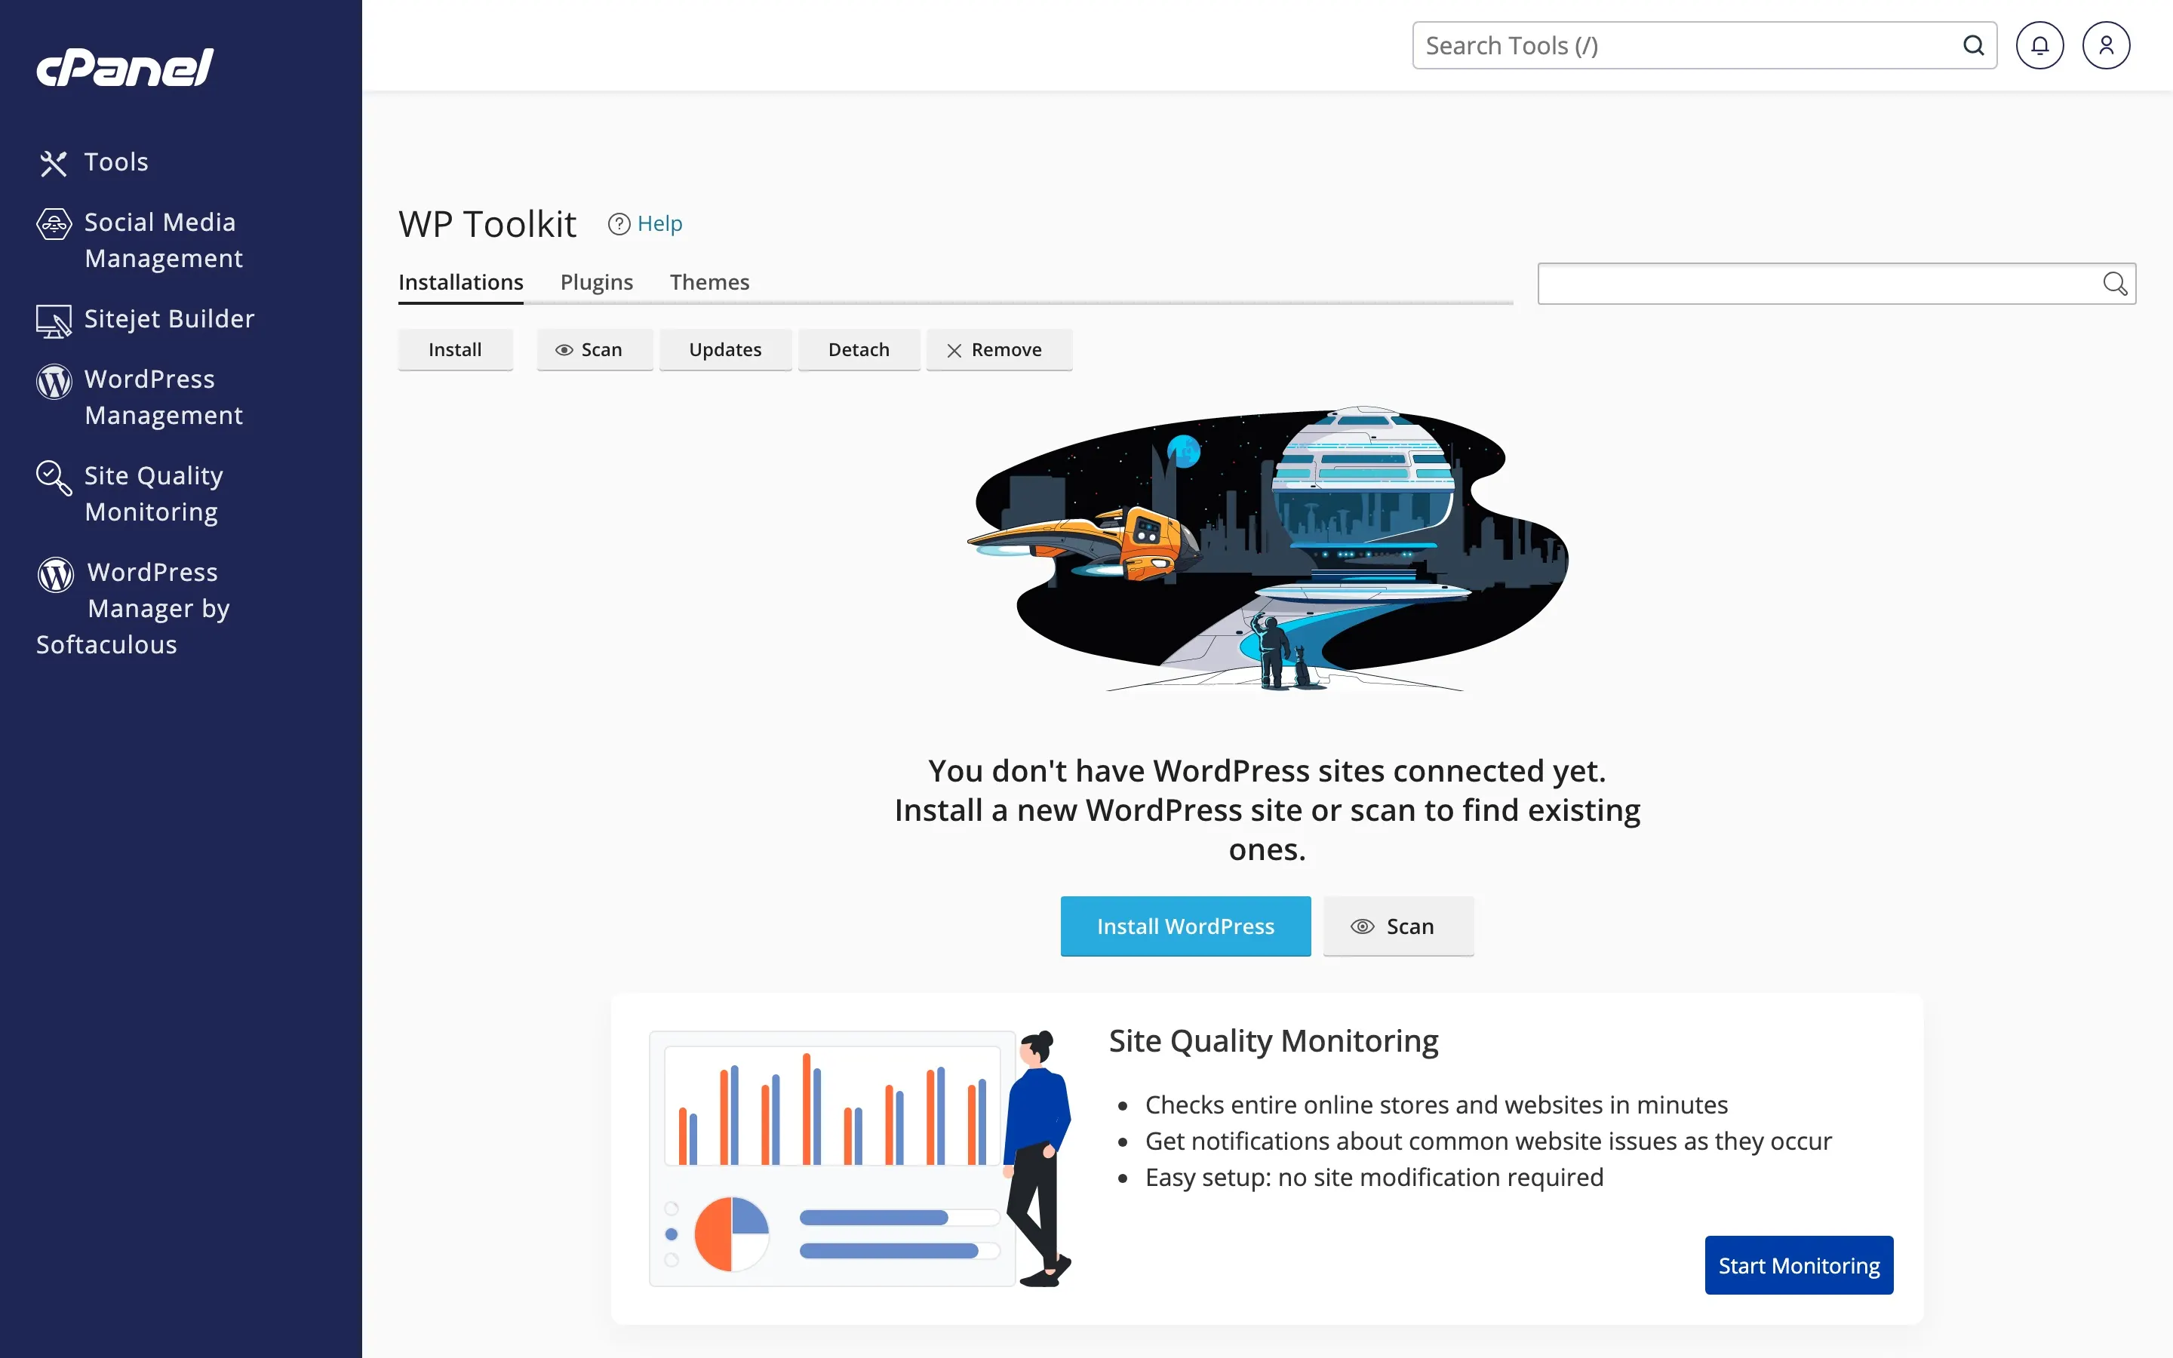Viewport: 2173px width, 1358px height.
Task: Click the Start Monitoring button
Action: click(1799, 1264)
